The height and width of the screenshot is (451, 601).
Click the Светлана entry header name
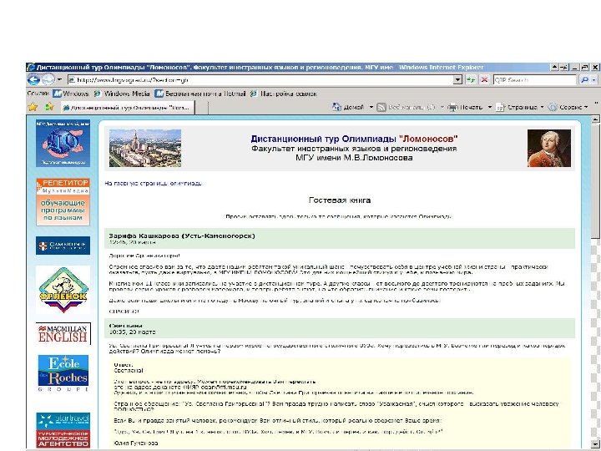pyautogui.click(x=126, y=326)
